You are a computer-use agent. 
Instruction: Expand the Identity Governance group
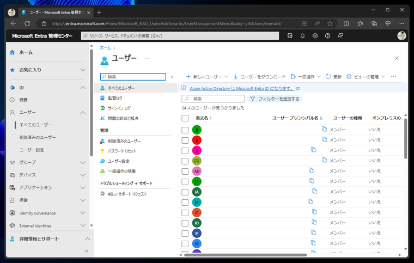(x=83, y=213)
